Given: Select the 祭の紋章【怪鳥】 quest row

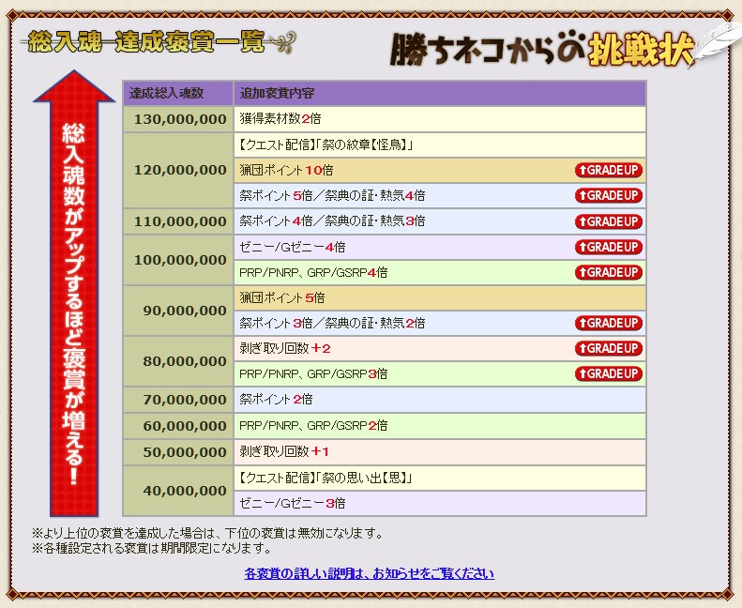Looking at the screenshot, I should (440, 144).
